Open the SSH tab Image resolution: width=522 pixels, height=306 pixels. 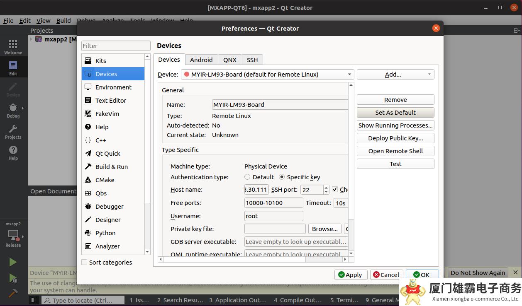252,60
